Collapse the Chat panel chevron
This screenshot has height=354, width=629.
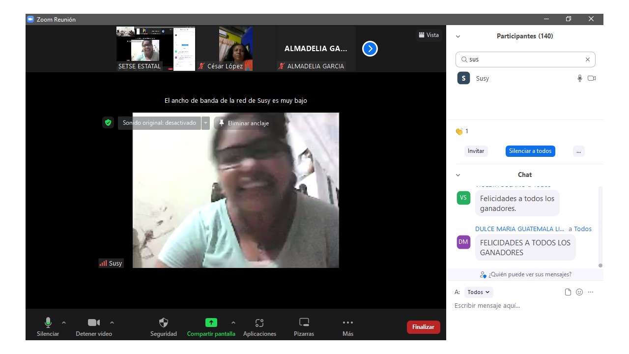458,175
